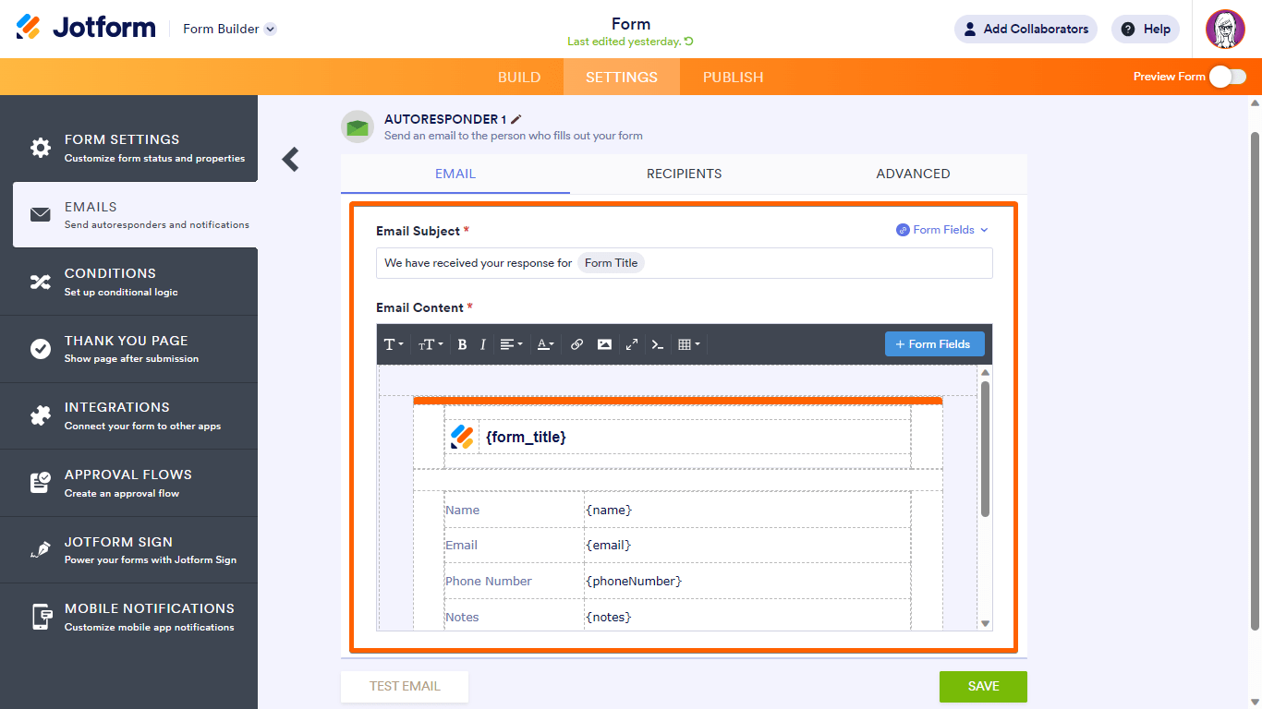Click the Jotform logo in email template
This screenshot has height=709, width=1262.
tap(462, 437)
